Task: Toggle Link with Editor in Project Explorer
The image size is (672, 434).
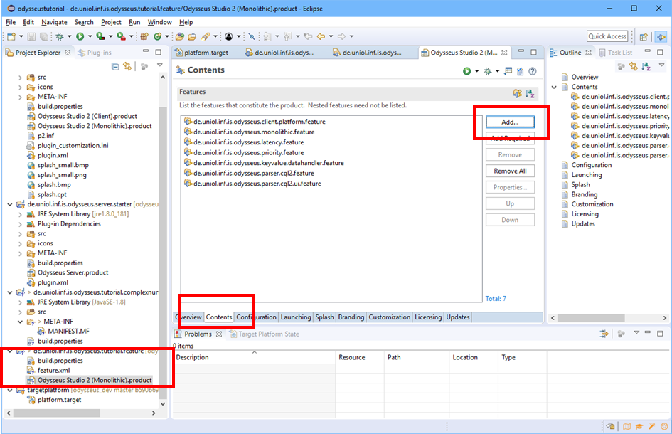Action: point(127,66)
